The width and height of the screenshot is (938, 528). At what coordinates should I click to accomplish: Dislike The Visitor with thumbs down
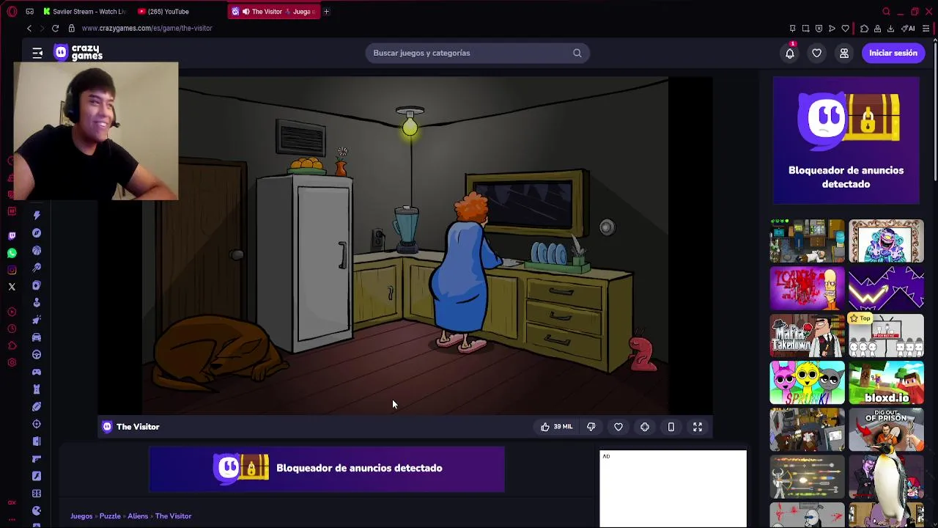(591, 427)
